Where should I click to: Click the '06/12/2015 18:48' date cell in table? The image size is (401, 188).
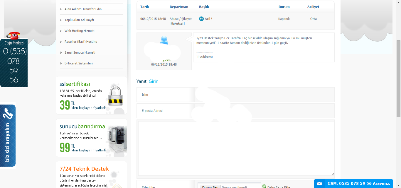(153, 19)
